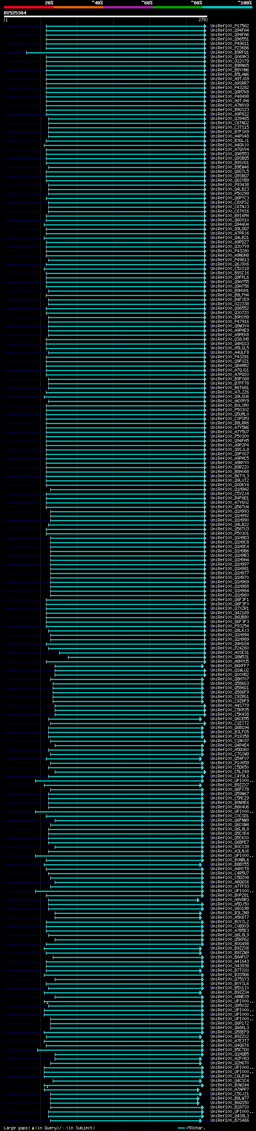
Task: Select hit label UniRef100_P43281
Action: tap(229, 357)
